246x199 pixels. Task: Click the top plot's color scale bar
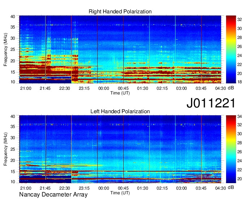pyautogui.click(x=231, y=49)
